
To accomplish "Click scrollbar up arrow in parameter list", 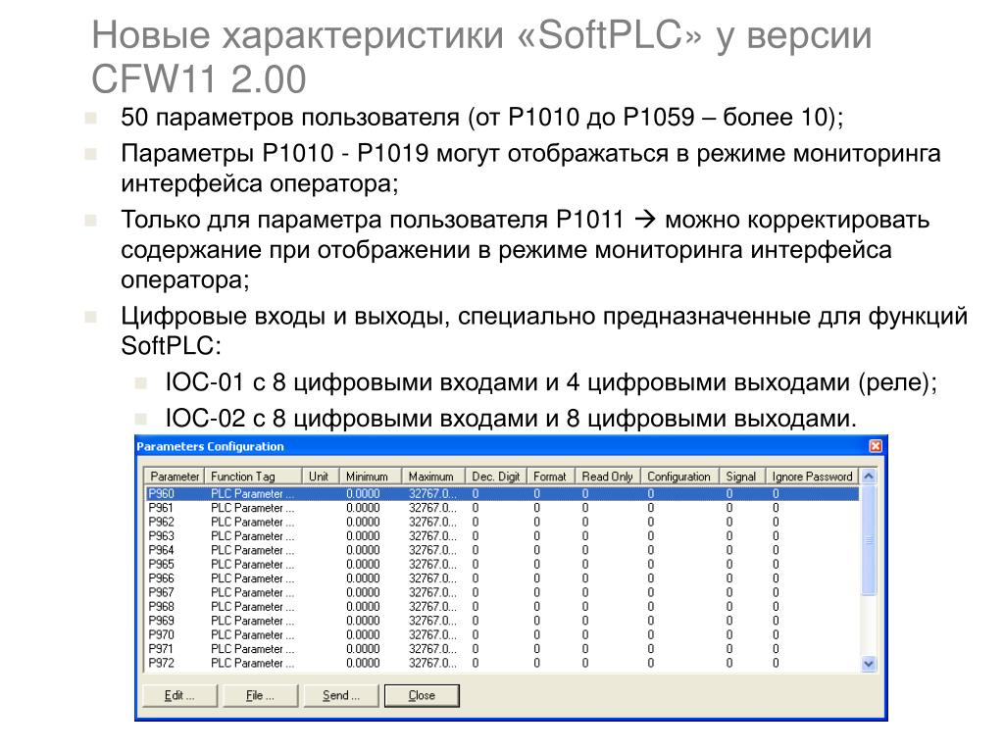I will 869,477.
